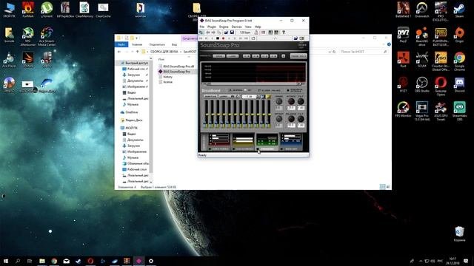Open the Devices menu in SAVIHost
This screenshot has height=266, width=474.
(x=237, y=27)
